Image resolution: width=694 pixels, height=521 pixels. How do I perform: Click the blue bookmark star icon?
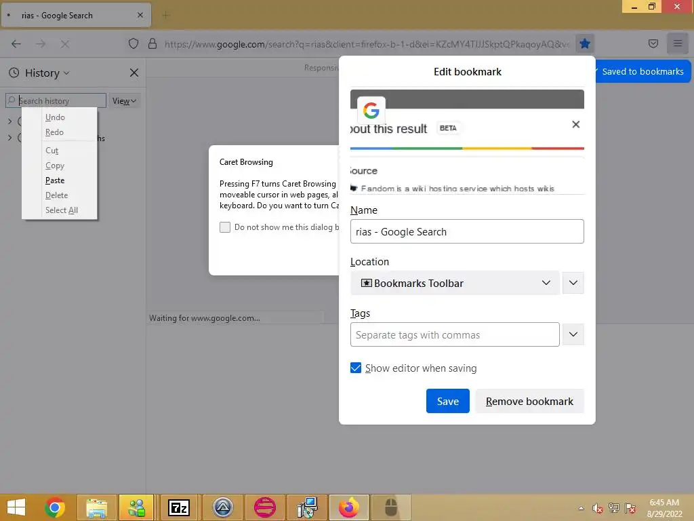[x=585, y=43]
